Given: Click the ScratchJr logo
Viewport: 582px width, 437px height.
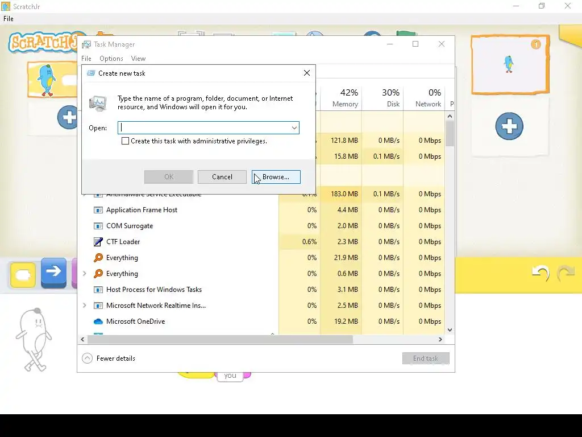Looking at the screenshot, I should [x=44, y=43].
